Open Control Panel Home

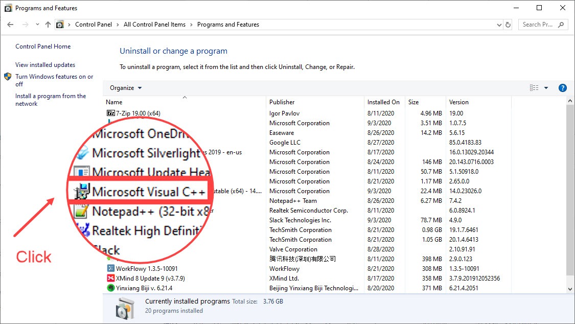pyautogui.click(x=43, y=47)
